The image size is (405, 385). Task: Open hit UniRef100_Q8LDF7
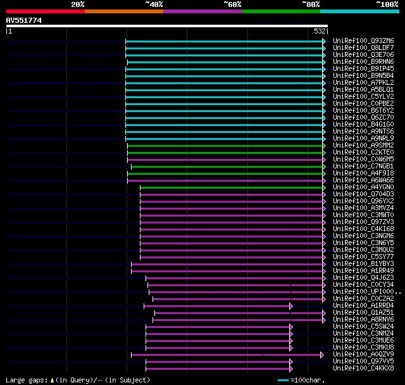tap(363, 47)
